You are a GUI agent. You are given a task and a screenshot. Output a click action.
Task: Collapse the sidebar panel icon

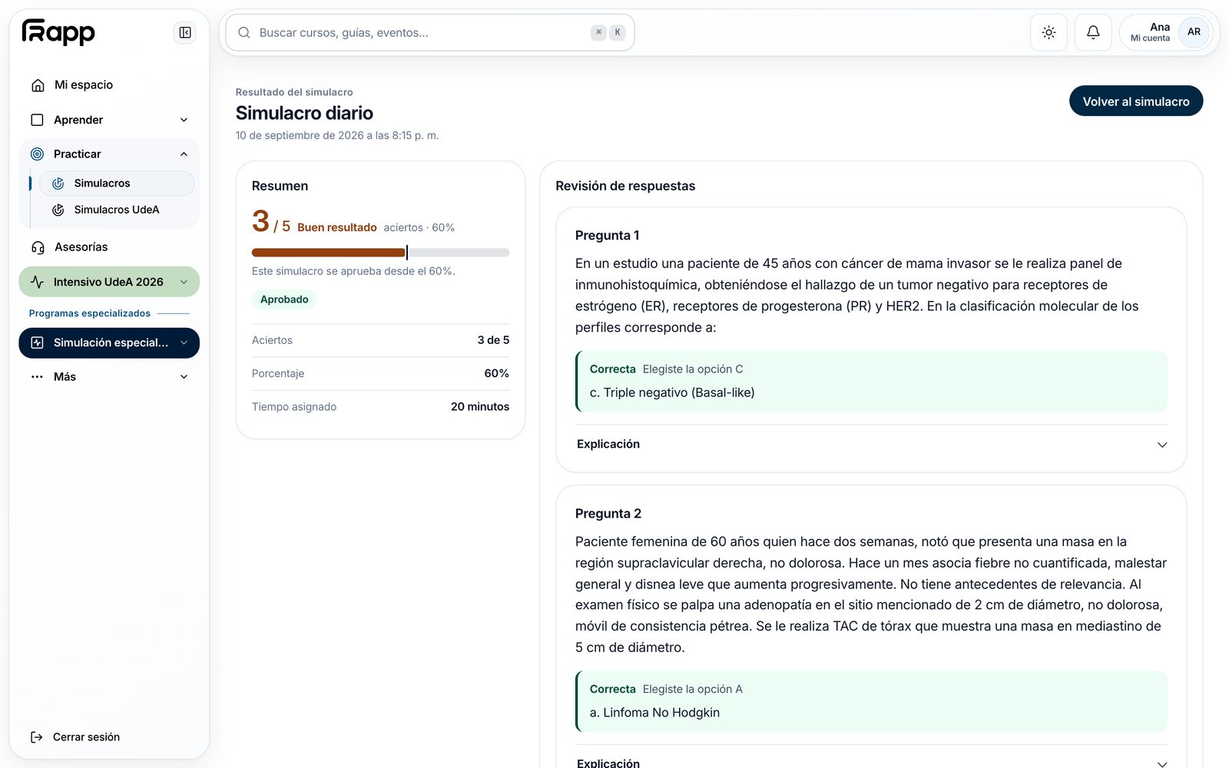[x=185, y=32]
